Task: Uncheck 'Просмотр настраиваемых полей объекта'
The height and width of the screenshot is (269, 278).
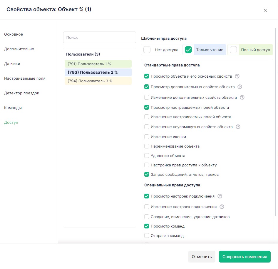Action: coord(147,108)
